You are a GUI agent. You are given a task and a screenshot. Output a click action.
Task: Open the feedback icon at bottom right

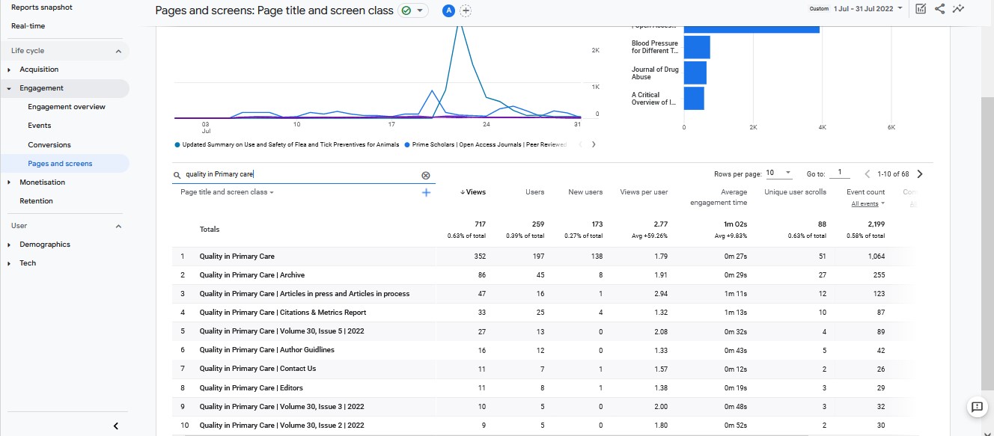pyautogui.click(x=976, y=407)
